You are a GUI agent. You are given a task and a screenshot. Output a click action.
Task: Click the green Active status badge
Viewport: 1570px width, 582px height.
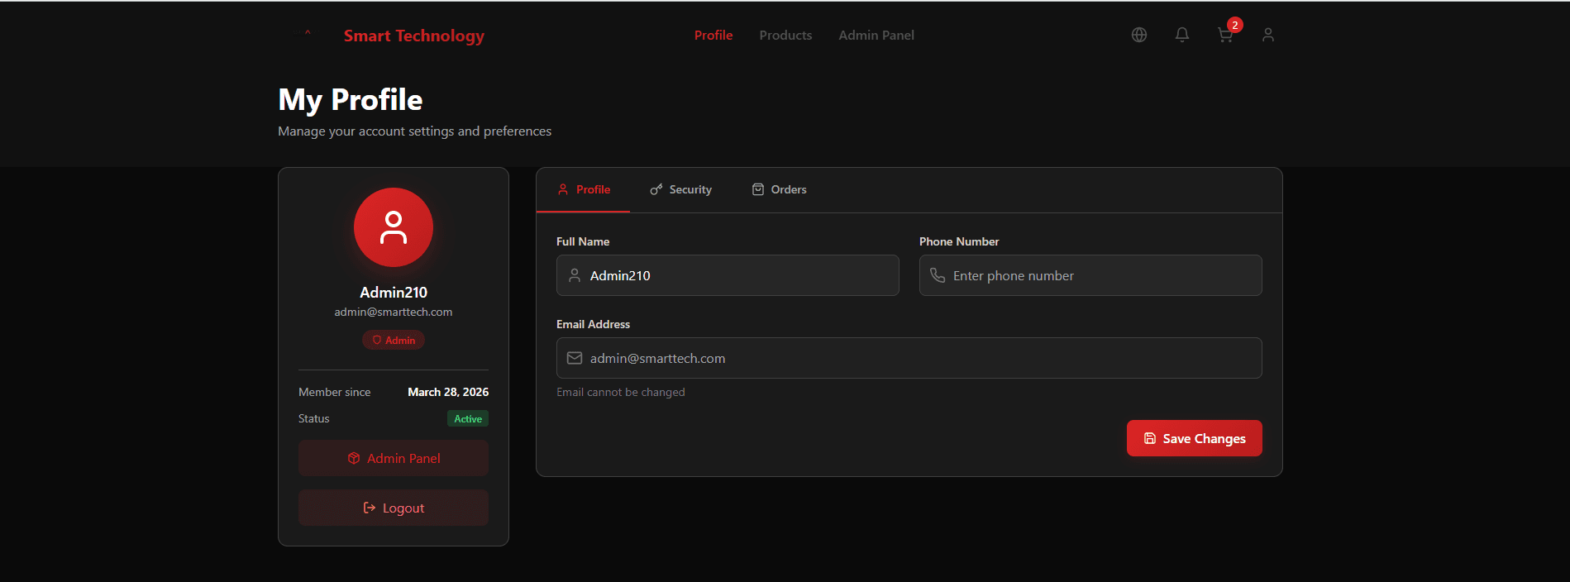pos(468,418)
